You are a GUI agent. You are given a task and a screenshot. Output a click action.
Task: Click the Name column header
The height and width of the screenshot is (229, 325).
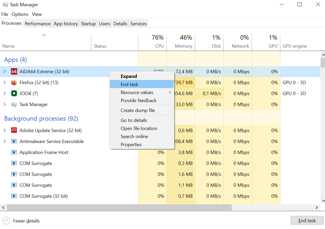pyautogui.click(x=46, y=42)
